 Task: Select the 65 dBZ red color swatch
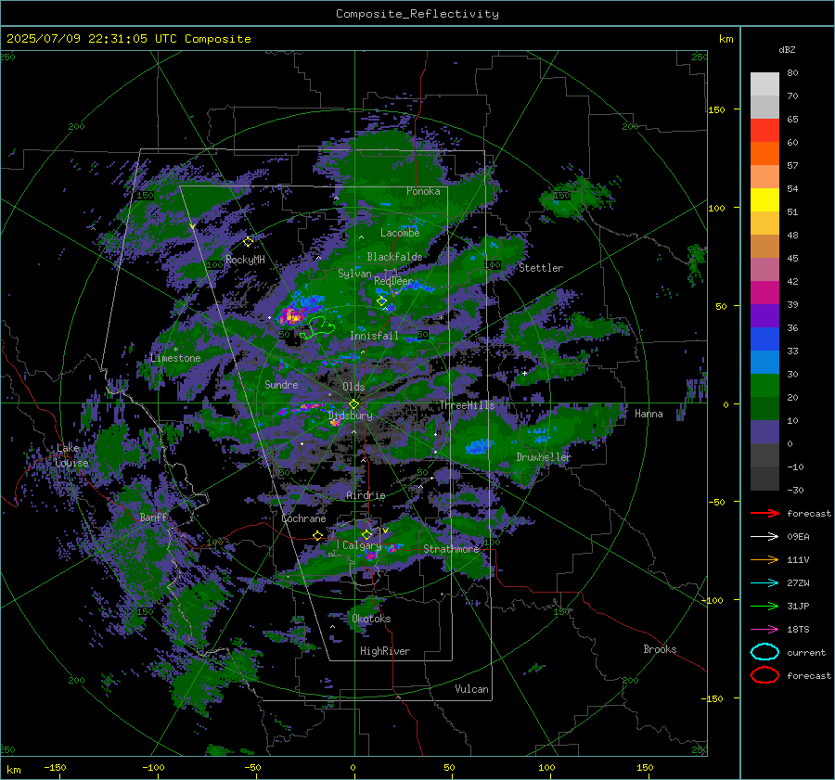point(764,131)
